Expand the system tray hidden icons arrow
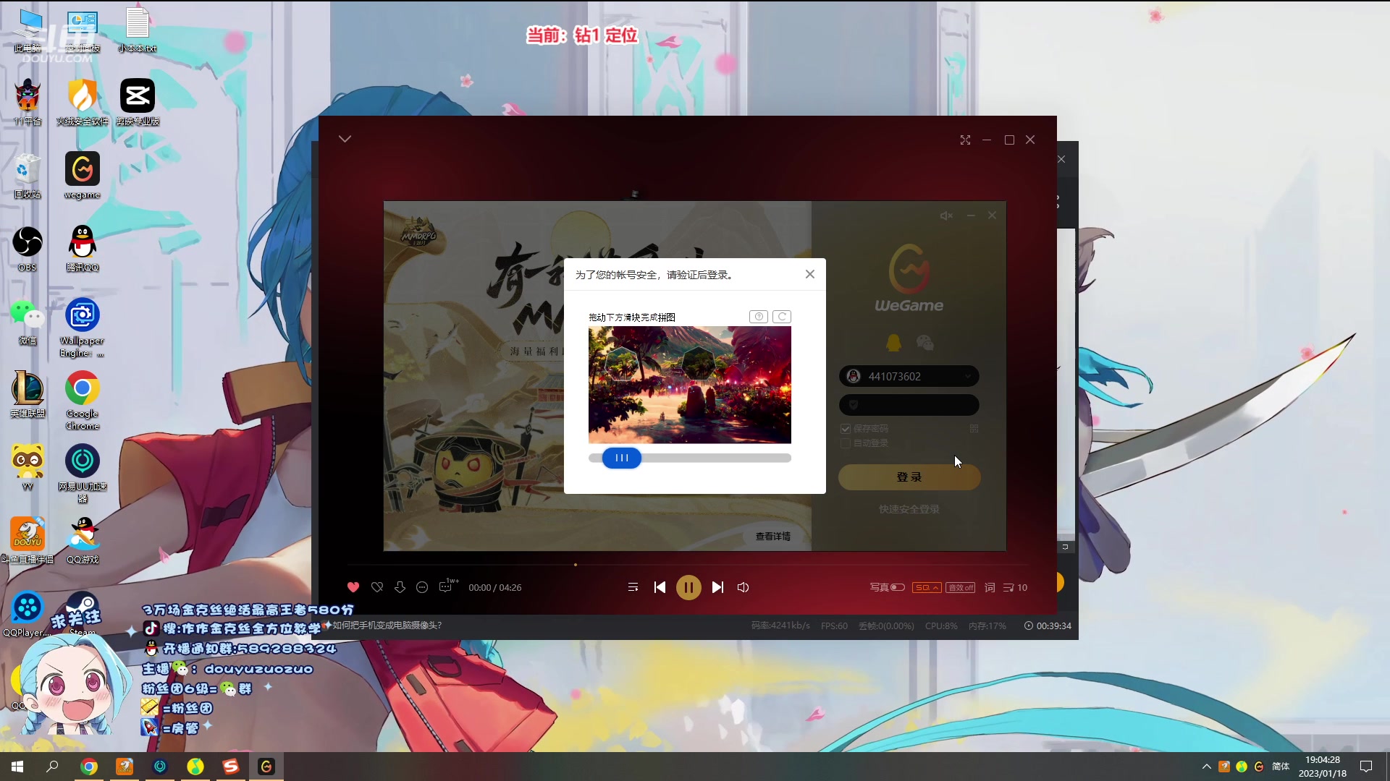Image resolution: width=1390 pixels, height=781 pixels. 1206,767
